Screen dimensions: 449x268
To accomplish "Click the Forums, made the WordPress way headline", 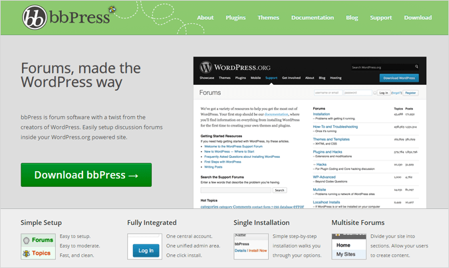I will (80, 75).
